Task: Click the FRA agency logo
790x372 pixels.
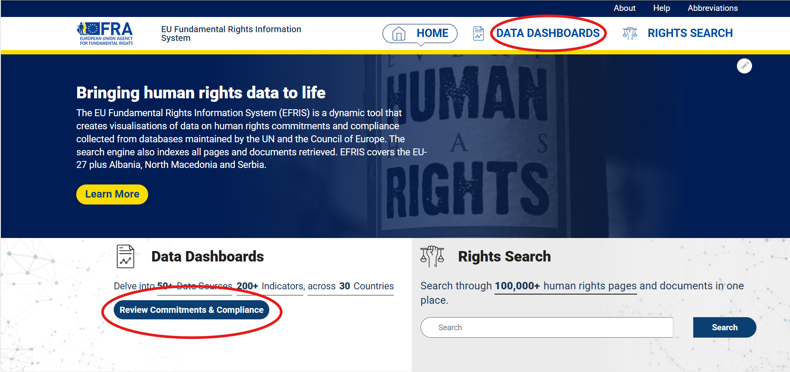Action: click(x=105, y=34)
